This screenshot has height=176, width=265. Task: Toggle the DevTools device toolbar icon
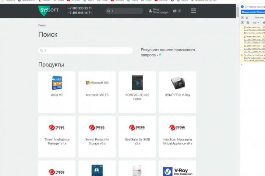tap(248, 18)
